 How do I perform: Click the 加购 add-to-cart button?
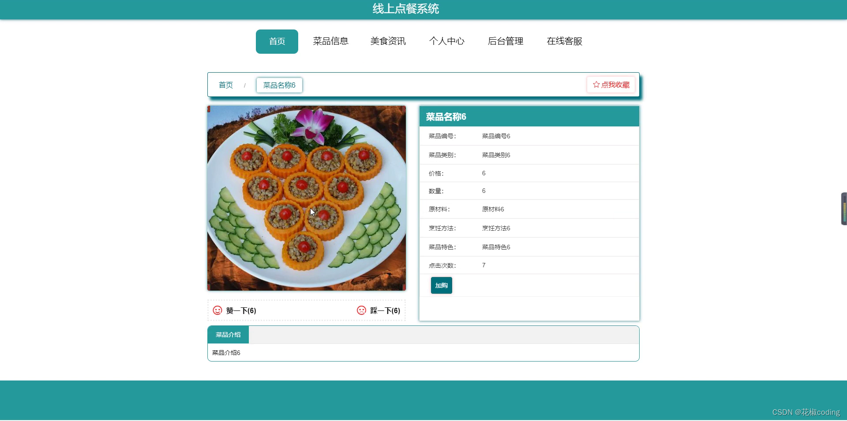pos(441,285)
